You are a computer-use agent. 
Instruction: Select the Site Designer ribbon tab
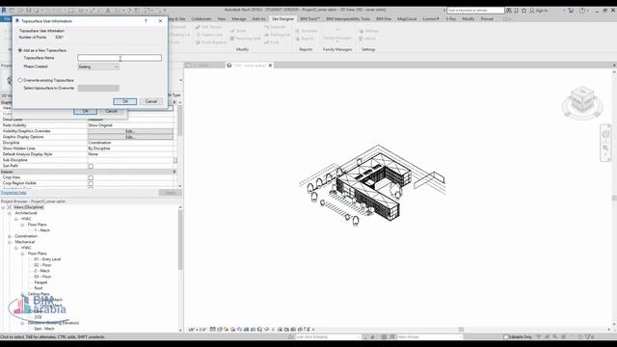click(282, 19)
